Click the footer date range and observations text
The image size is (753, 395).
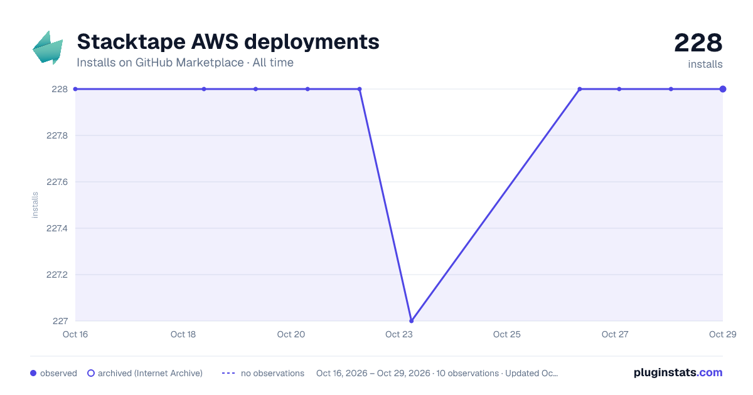click(x=437, y=373)
